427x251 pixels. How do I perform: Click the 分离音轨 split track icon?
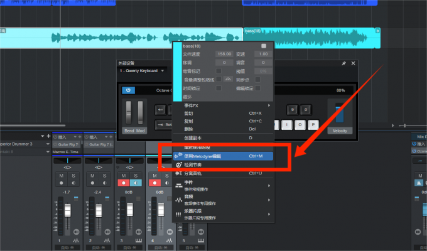[x=178, y=173]
